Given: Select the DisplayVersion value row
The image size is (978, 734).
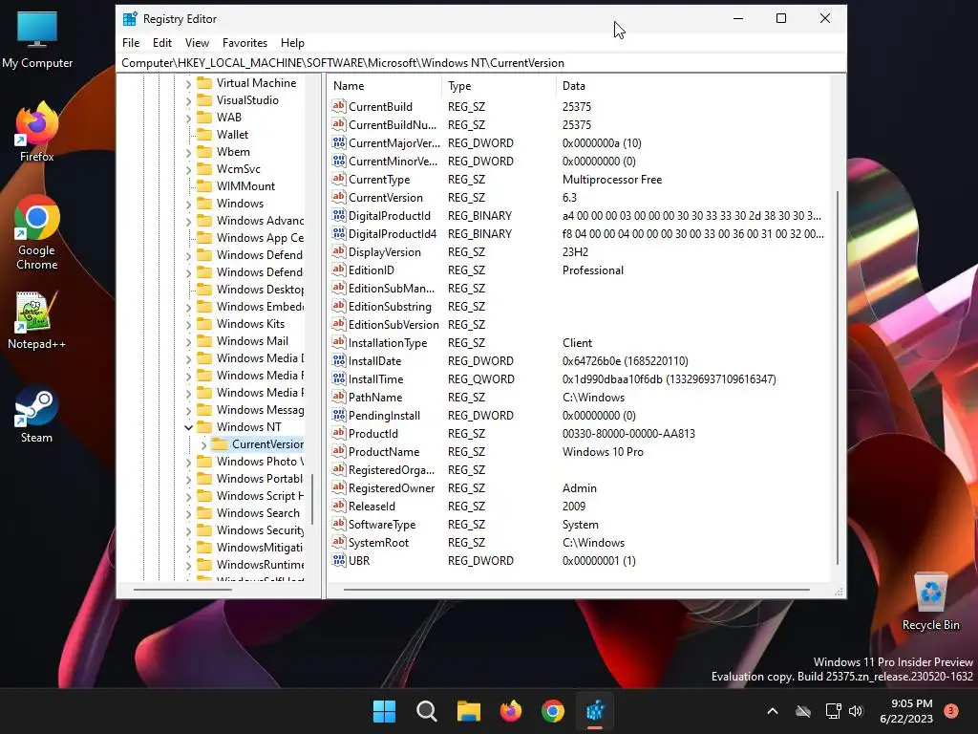Looking at the screenshot, I should click(579, 252).
